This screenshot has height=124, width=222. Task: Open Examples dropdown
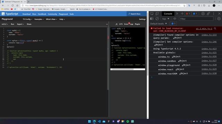point(39,19)
